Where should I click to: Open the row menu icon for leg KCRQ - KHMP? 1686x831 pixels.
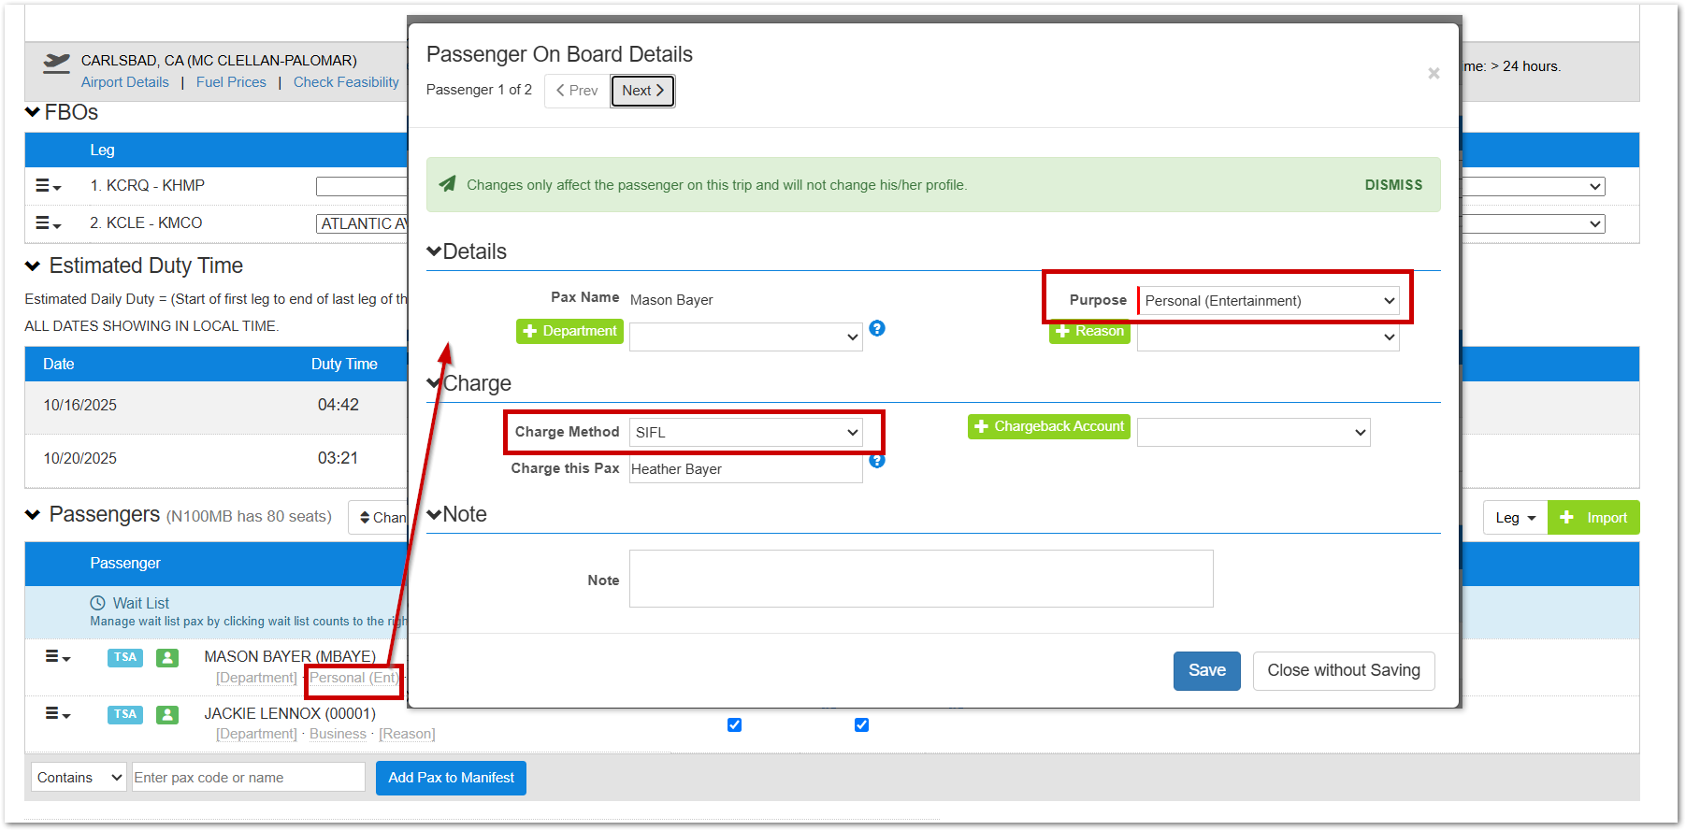(48, 186)
